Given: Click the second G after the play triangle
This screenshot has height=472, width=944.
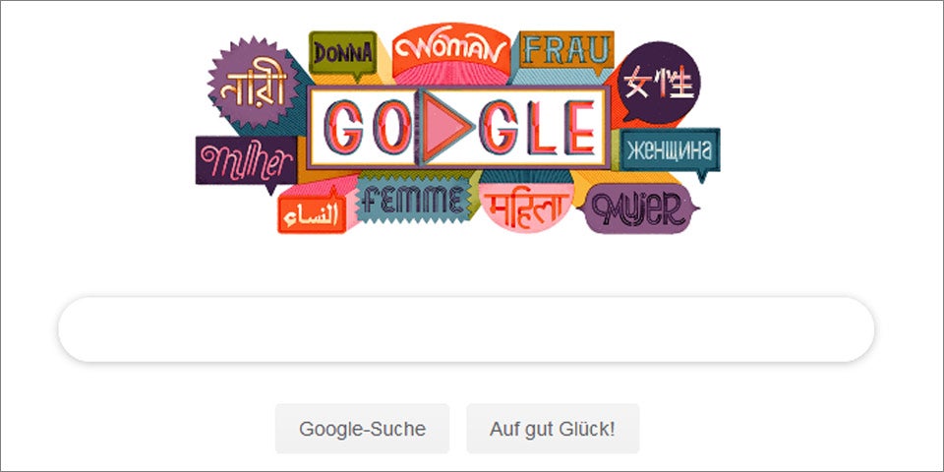Looking at the screenshot, I should (x=500, y=127).
